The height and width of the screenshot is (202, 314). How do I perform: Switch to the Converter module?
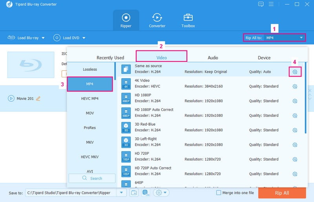[157, 21]
